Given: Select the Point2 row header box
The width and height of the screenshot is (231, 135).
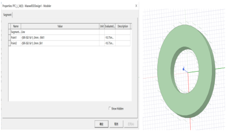Looking at the screenshot, I should point(10,43).
